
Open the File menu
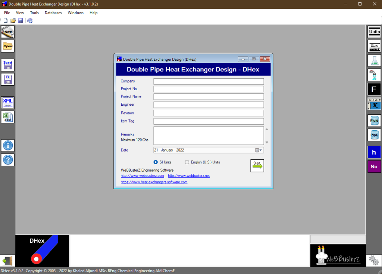(x=7, y=13)
